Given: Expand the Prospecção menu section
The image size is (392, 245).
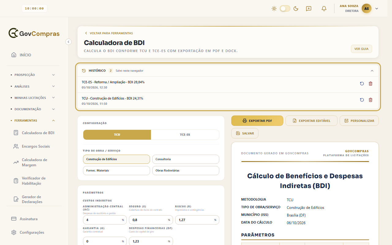Looking at the screenshot, I should 33,75.
